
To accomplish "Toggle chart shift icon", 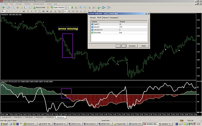I will (94, 7).
